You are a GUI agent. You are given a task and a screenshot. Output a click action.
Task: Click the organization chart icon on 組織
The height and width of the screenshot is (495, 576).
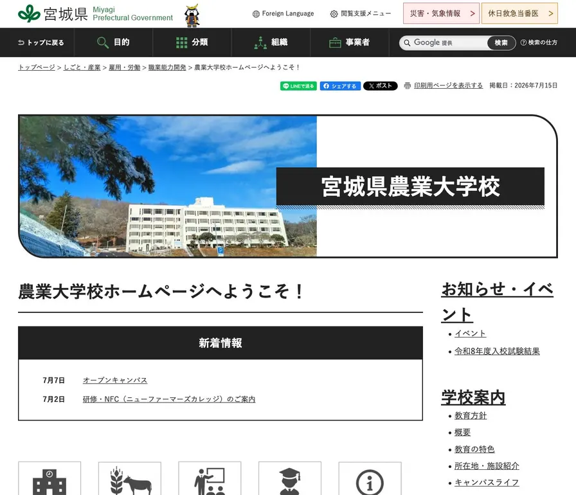click(x=260, y=42)
